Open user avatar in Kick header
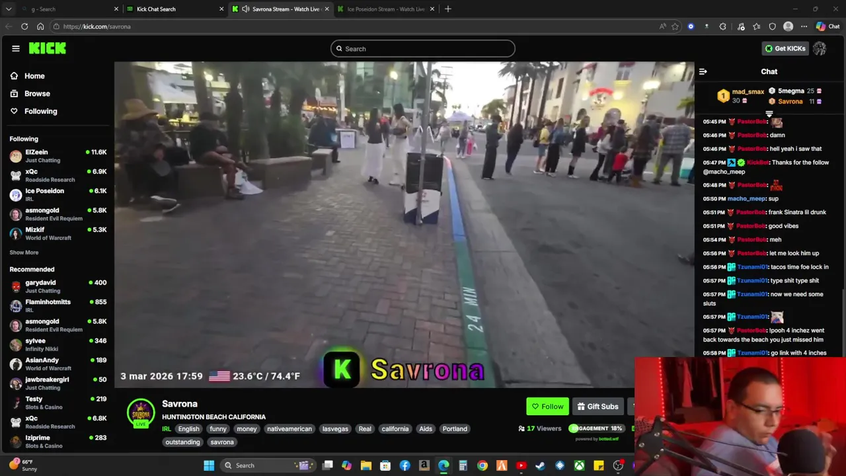Viewport: 846px width, 476px height. pos(820,48)
